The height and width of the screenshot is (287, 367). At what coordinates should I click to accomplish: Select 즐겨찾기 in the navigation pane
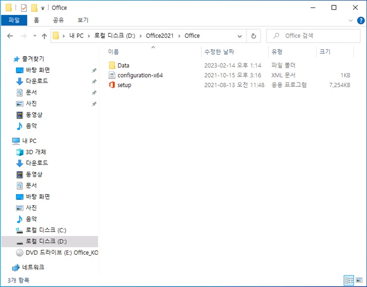pos(33,59)
